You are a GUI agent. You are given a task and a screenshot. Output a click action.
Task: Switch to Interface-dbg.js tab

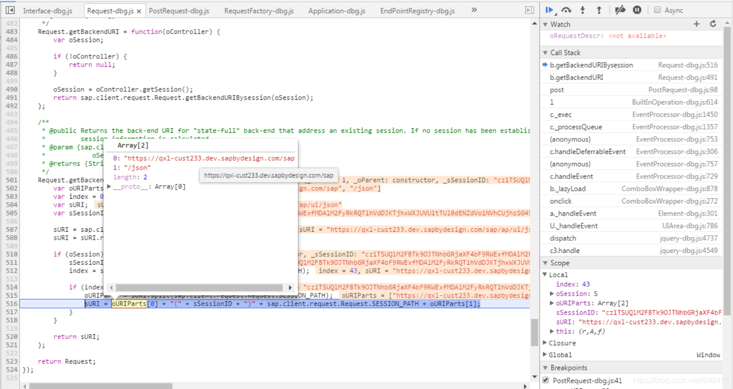[x=48, y=10]
